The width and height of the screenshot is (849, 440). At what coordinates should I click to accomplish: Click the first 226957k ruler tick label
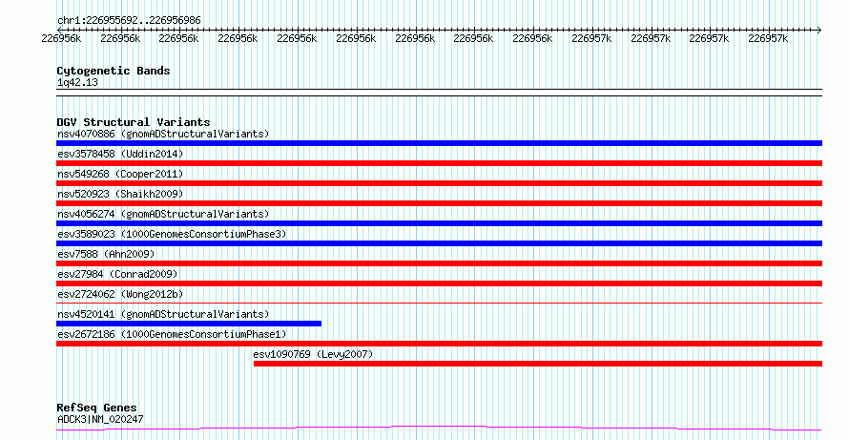point(591,38)
